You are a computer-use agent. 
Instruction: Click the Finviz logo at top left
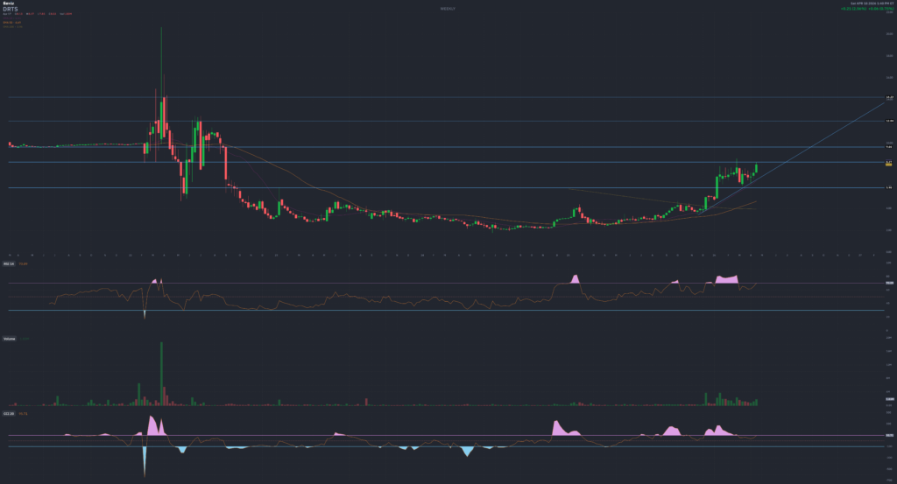9,4
